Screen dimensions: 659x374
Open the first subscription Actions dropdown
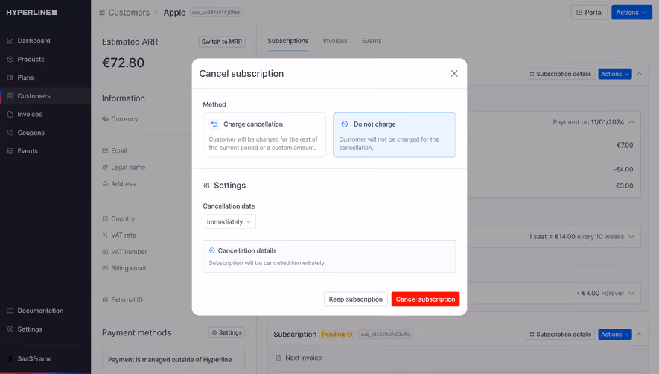tap(614, 74)
